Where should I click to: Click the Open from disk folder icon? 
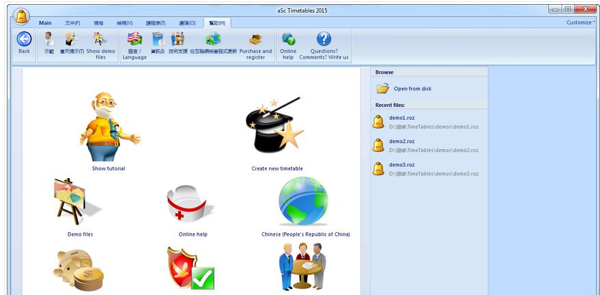383,89
